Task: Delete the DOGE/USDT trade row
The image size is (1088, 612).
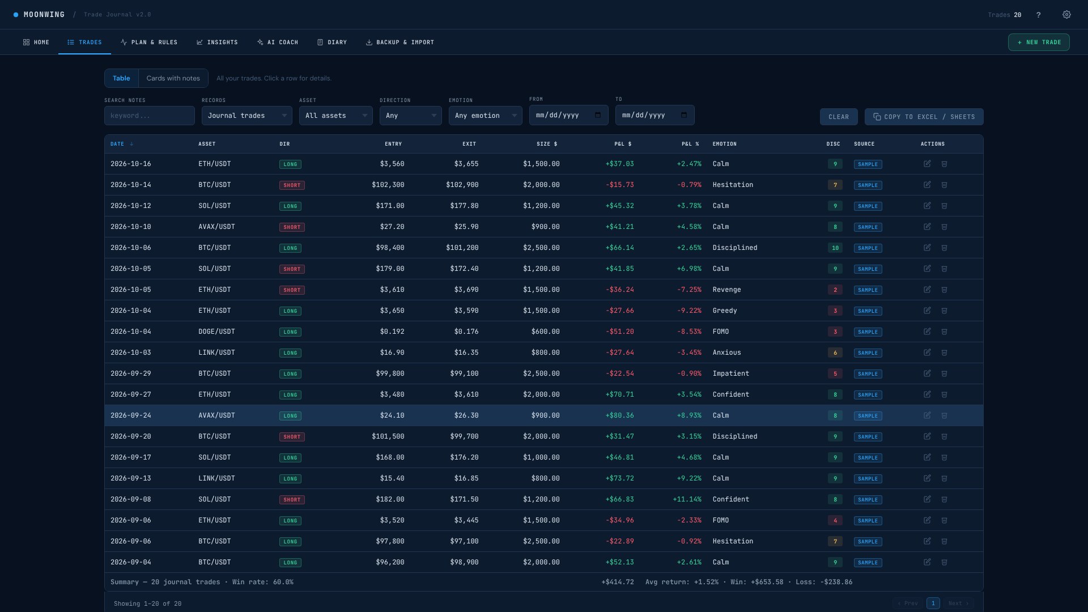Action: point(944,331)
